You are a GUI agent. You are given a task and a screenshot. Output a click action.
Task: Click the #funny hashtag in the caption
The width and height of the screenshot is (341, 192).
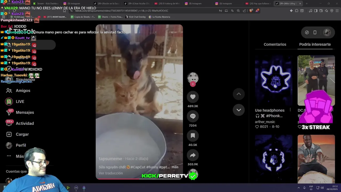(152, 167)
